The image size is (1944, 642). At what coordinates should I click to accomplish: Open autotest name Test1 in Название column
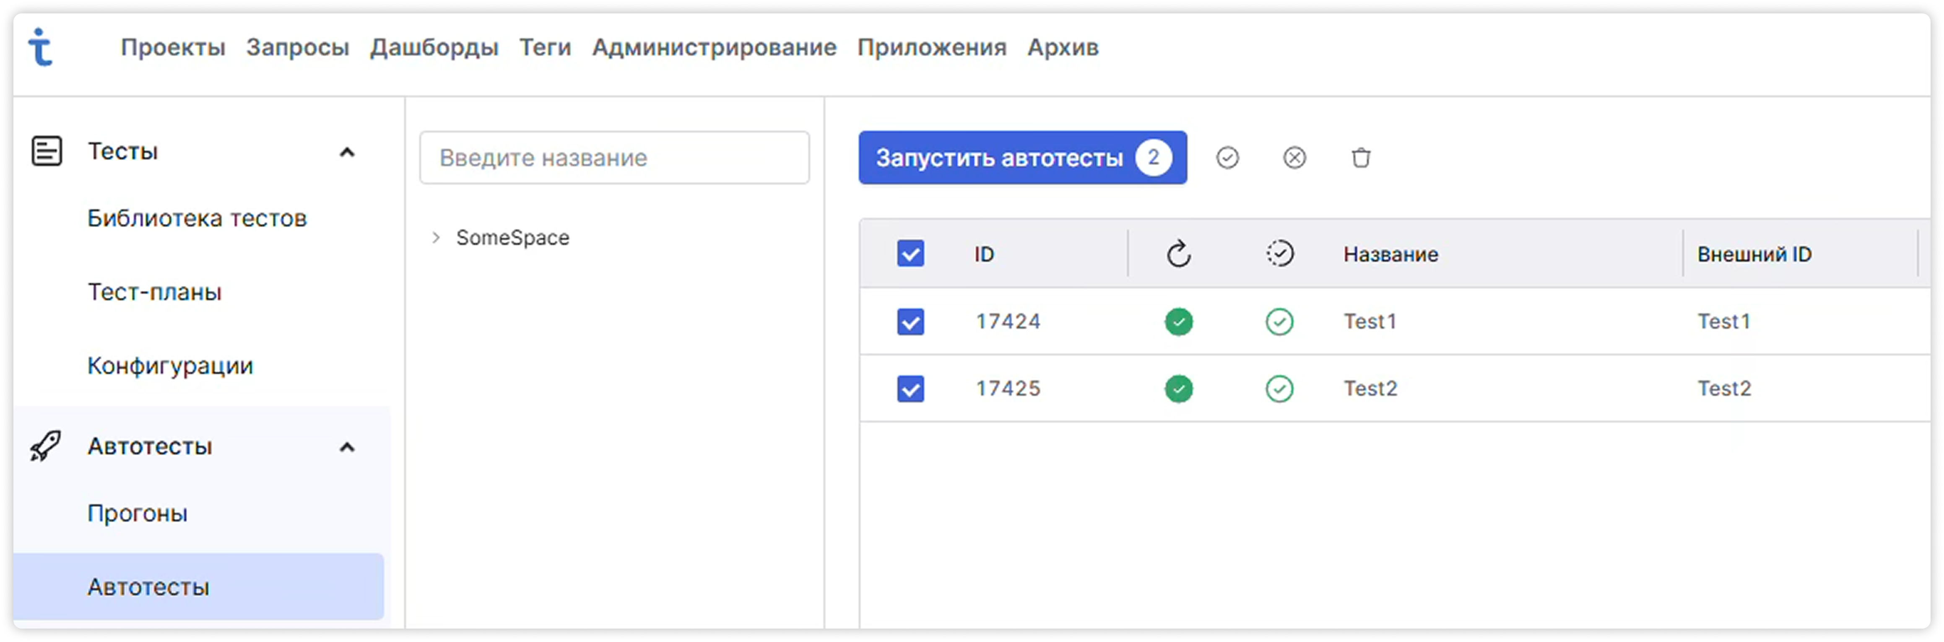(x=1370, y=321)
